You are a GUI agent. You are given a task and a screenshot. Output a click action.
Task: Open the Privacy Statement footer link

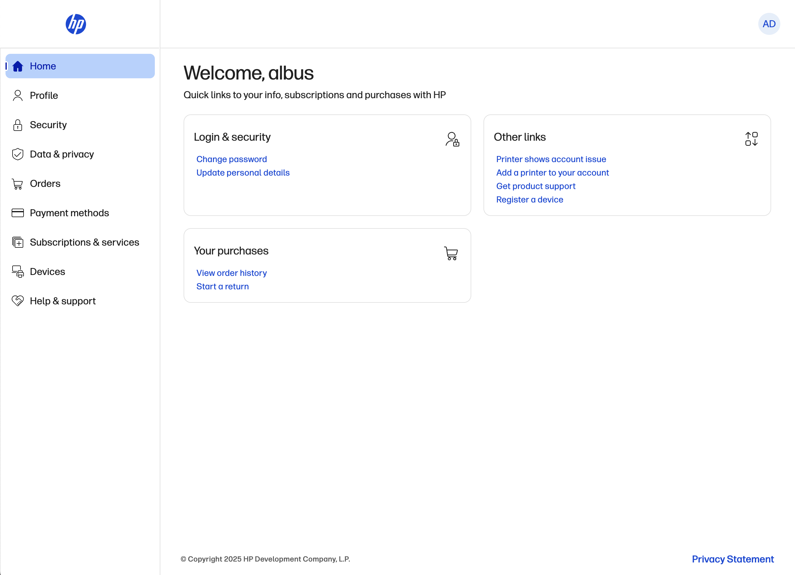tap(732, 559)
